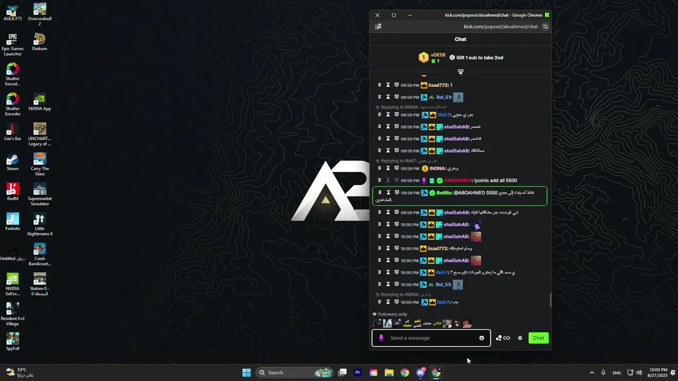This screenshot has width=678, height=381.
Task: Ban llkllr7 via the 09:59 PM shield icon
Action: [x=396, y=114]
